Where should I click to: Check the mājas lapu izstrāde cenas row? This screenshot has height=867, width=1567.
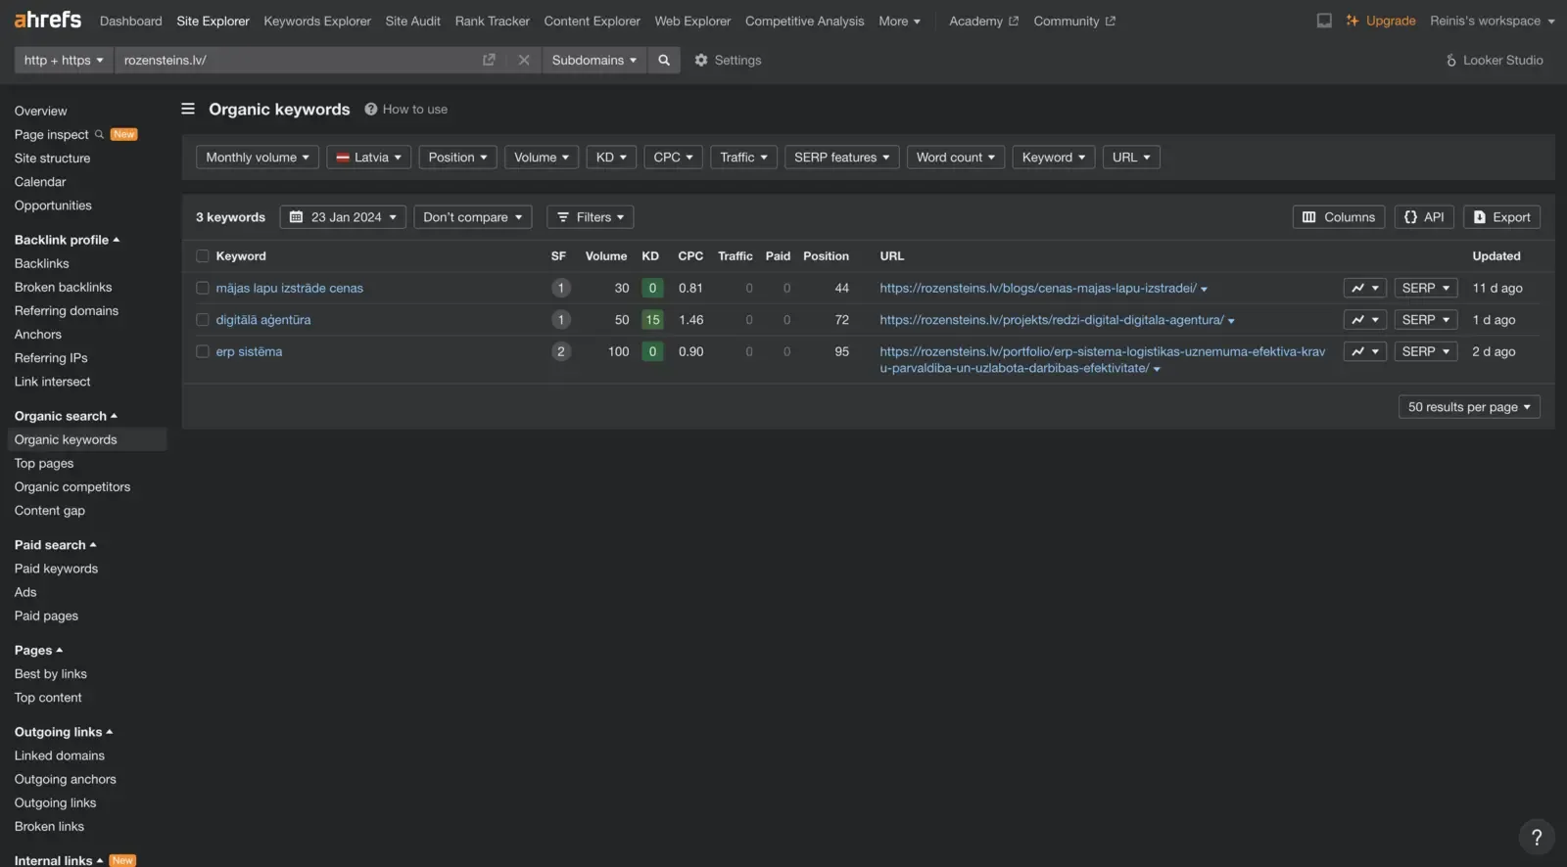(203, 288)
